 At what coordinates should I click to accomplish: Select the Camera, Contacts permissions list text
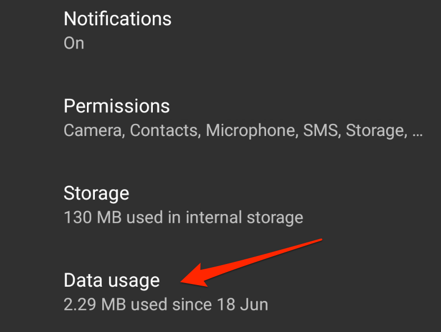tap(242, 130)
